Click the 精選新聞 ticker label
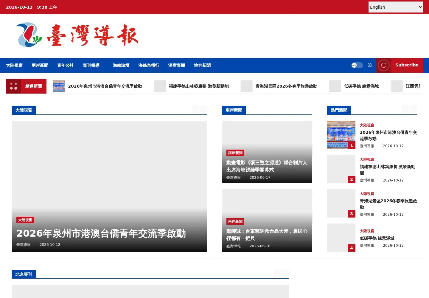Viewport: 429px width, 298px height. pos(34,86)
